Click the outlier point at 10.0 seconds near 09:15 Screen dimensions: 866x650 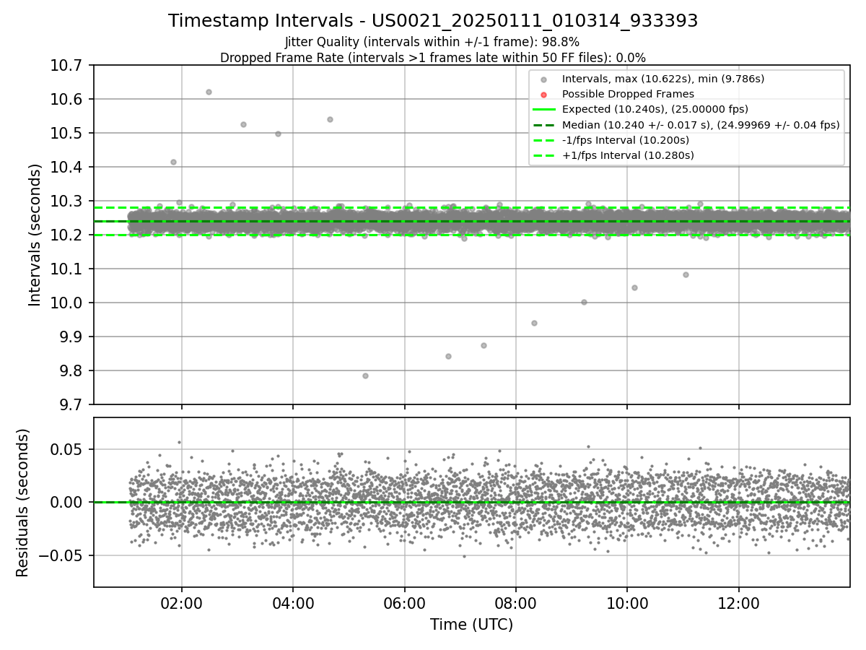click(584, 302)
